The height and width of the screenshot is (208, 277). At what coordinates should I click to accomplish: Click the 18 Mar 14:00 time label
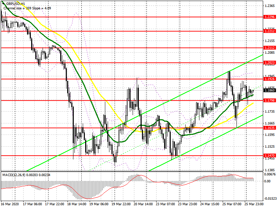click(x=77, y=204)
